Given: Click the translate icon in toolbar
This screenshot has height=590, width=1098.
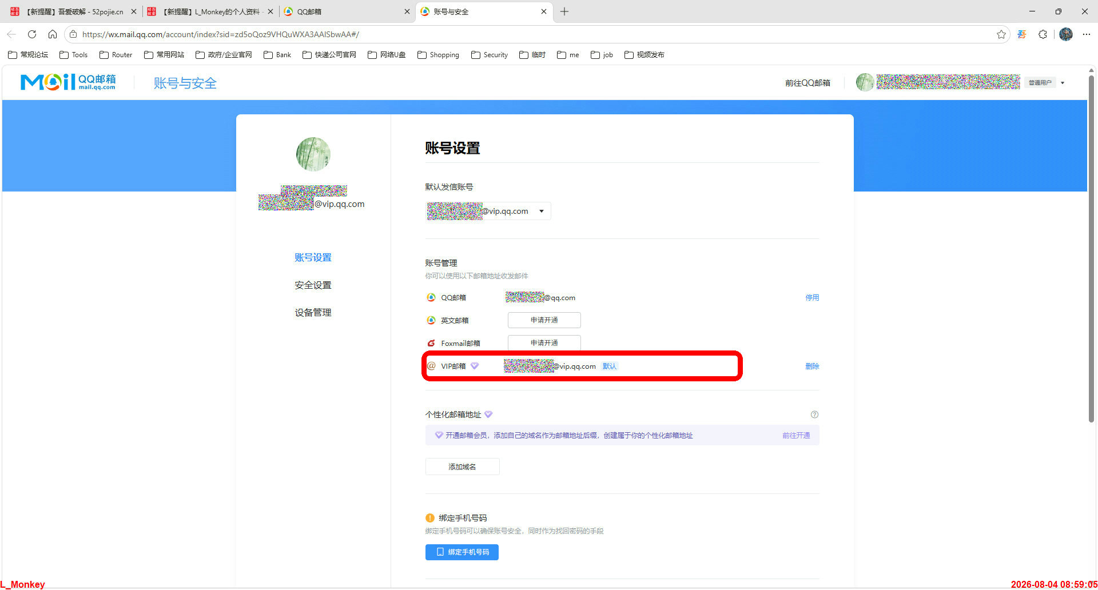Looking at the screenshot, I should 1022,34.
